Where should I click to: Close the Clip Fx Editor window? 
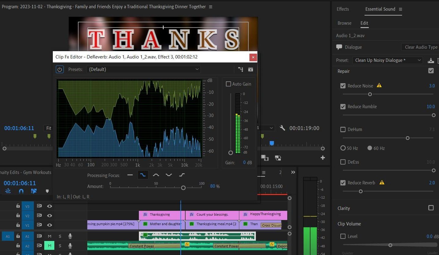coord(253,57)
